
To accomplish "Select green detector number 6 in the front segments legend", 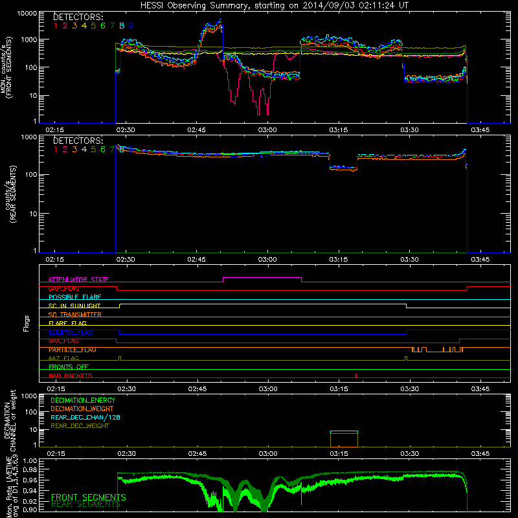I will coord(103,25).
